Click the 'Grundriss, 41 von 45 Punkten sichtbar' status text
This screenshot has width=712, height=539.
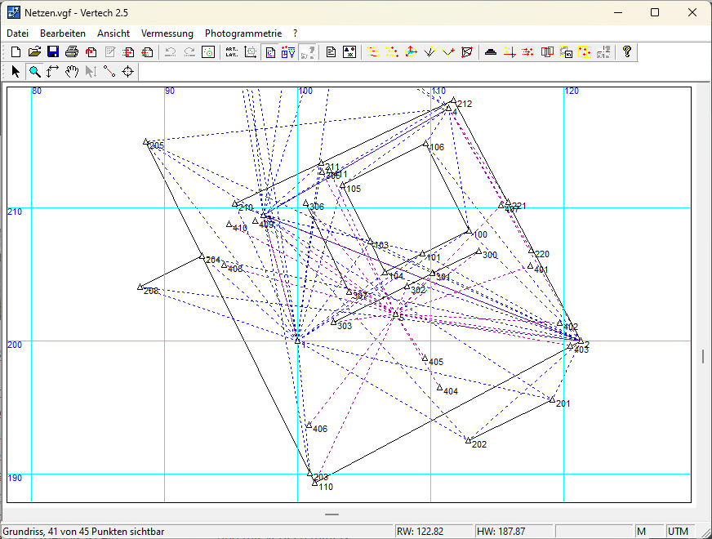[x=83, y=532]
